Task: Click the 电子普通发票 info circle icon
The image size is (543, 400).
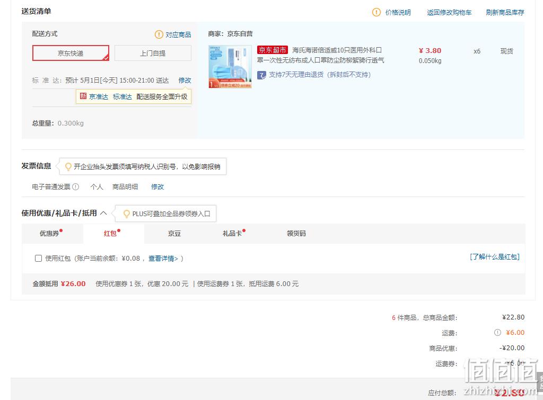Action: 75,187
